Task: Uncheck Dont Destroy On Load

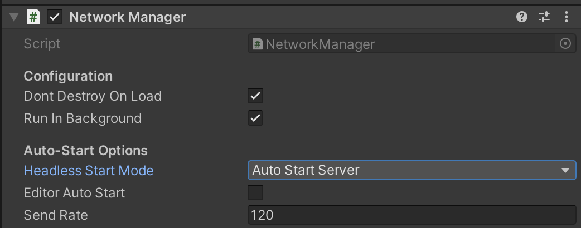Action: click(255, 96)
